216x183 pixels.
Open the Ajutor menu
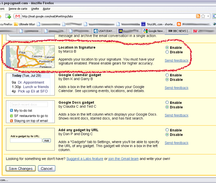coord(46,9)
